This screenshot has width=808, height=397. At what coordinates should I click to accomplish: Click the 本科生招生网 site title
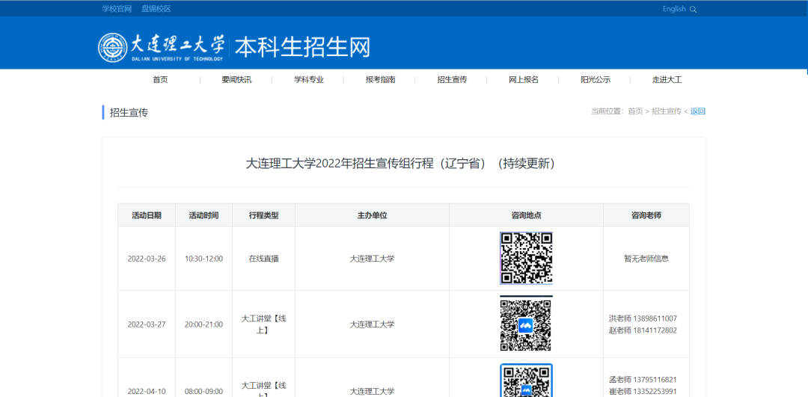302,47
